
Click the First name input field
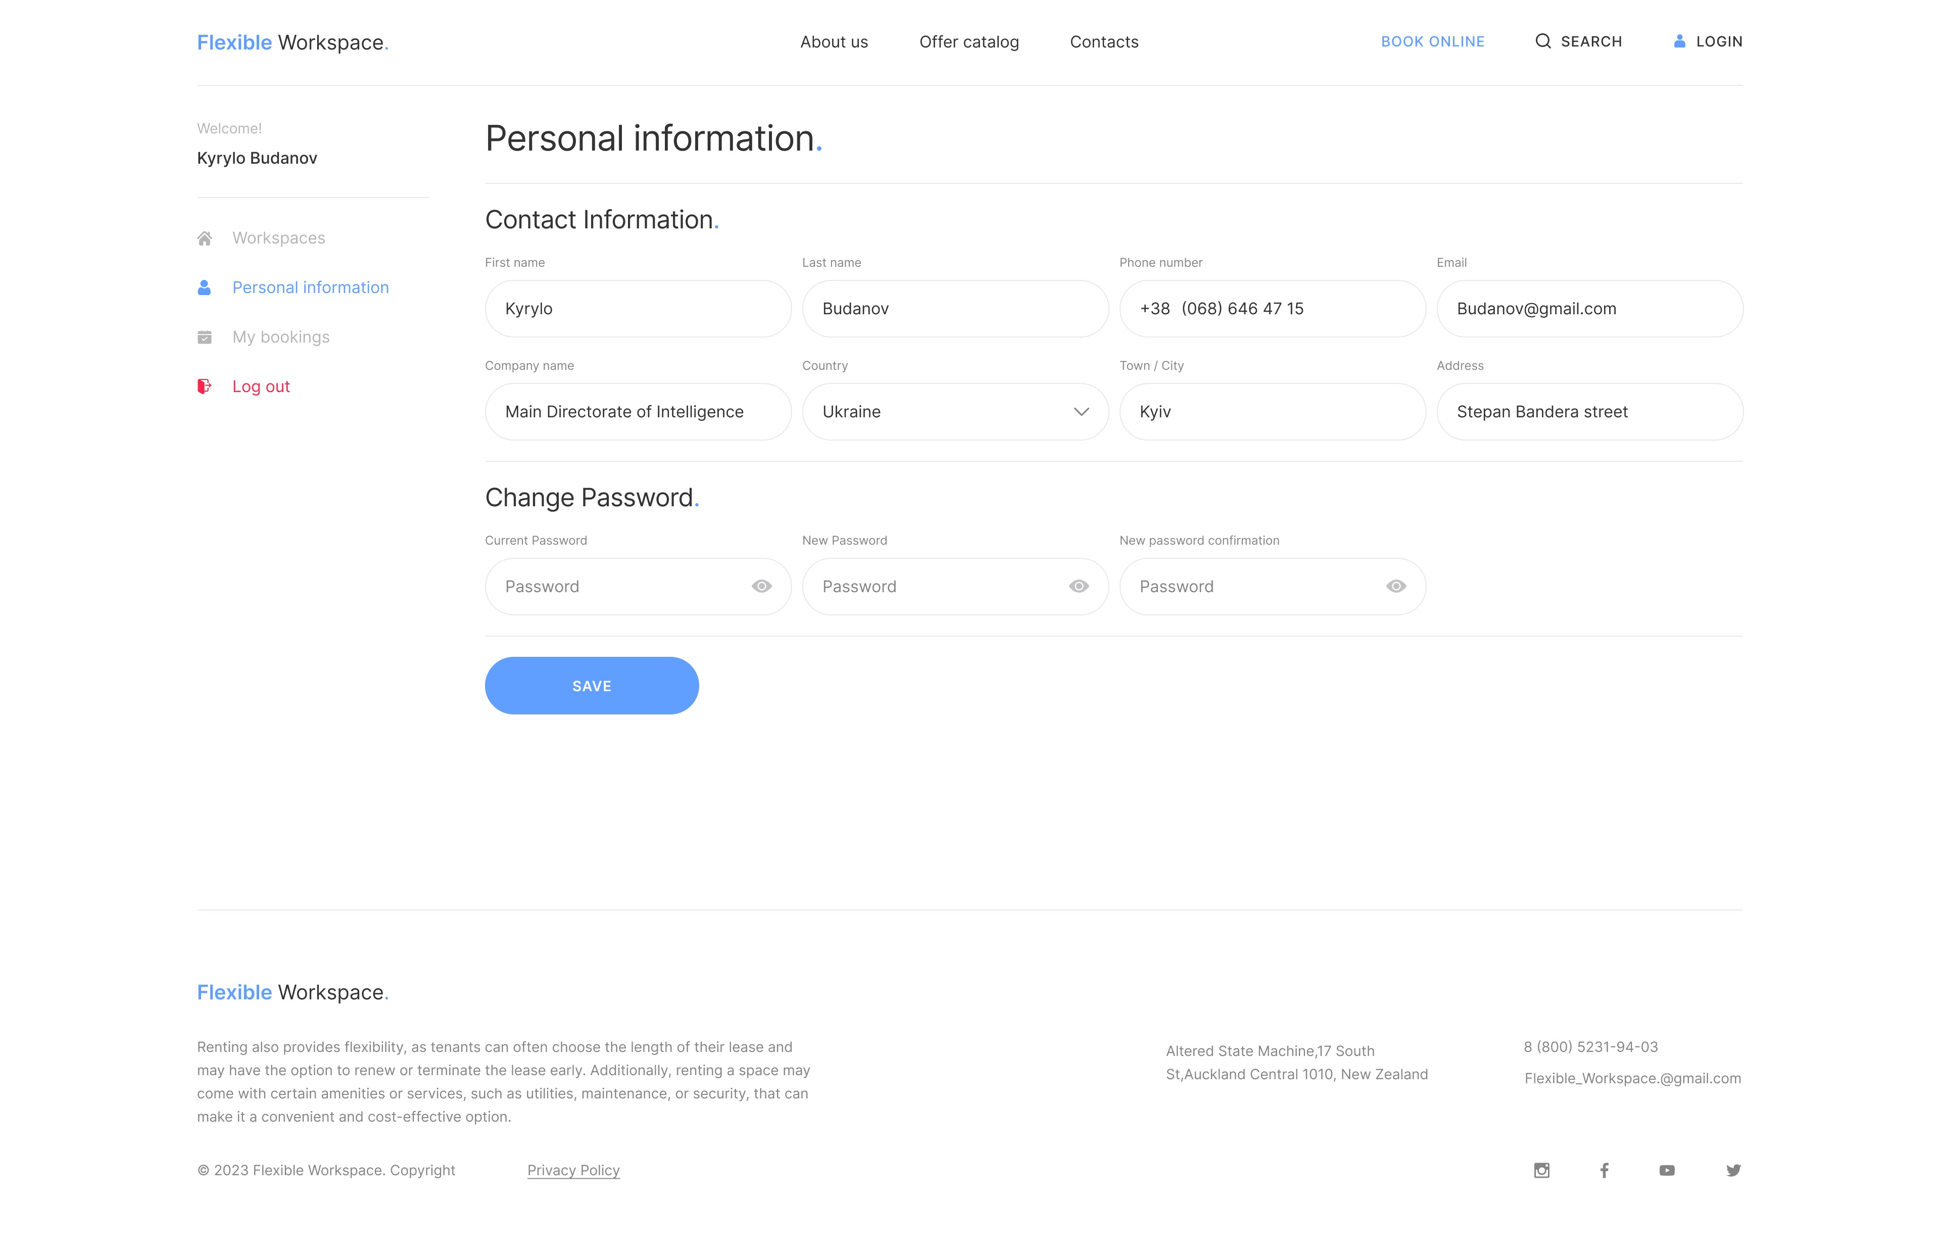click(638, 307)
